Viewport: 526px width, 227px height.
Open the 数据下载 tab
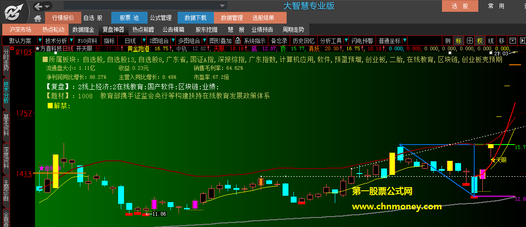pyautogui.click(x=196, y=18)
